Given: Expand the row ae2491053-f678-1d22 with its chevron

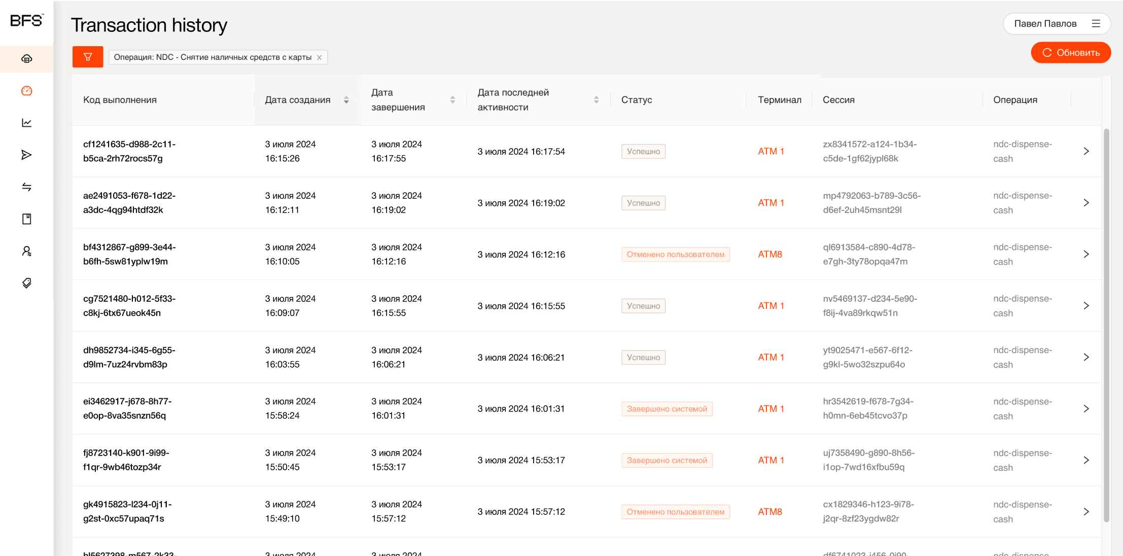Looking at the screenshot, I should (1086, 203).
